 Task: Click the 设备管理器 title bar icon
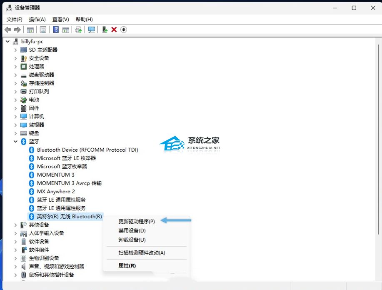pyautogui.click(x=9, y=8)
